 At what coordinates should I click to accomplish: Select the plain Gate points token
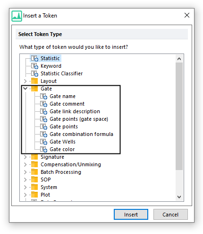pyautogui.click(x=64, y=126)
